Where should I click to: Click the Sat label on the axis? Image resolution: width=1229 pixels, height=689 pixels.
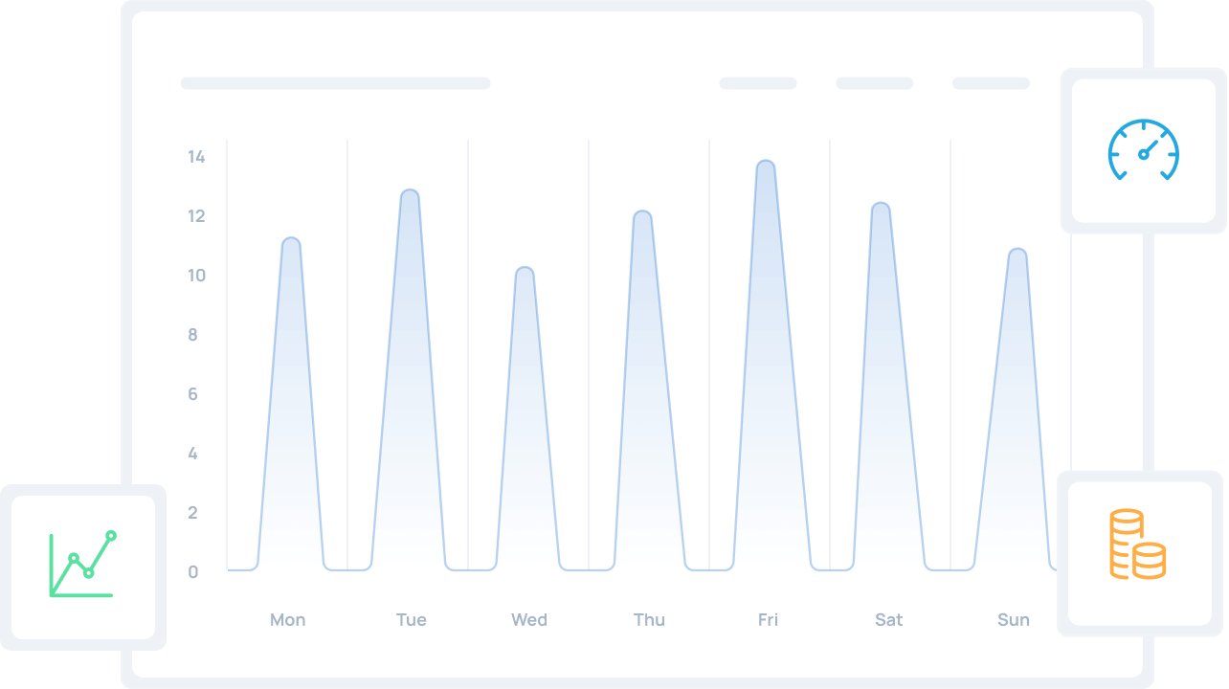pos(888,620)
